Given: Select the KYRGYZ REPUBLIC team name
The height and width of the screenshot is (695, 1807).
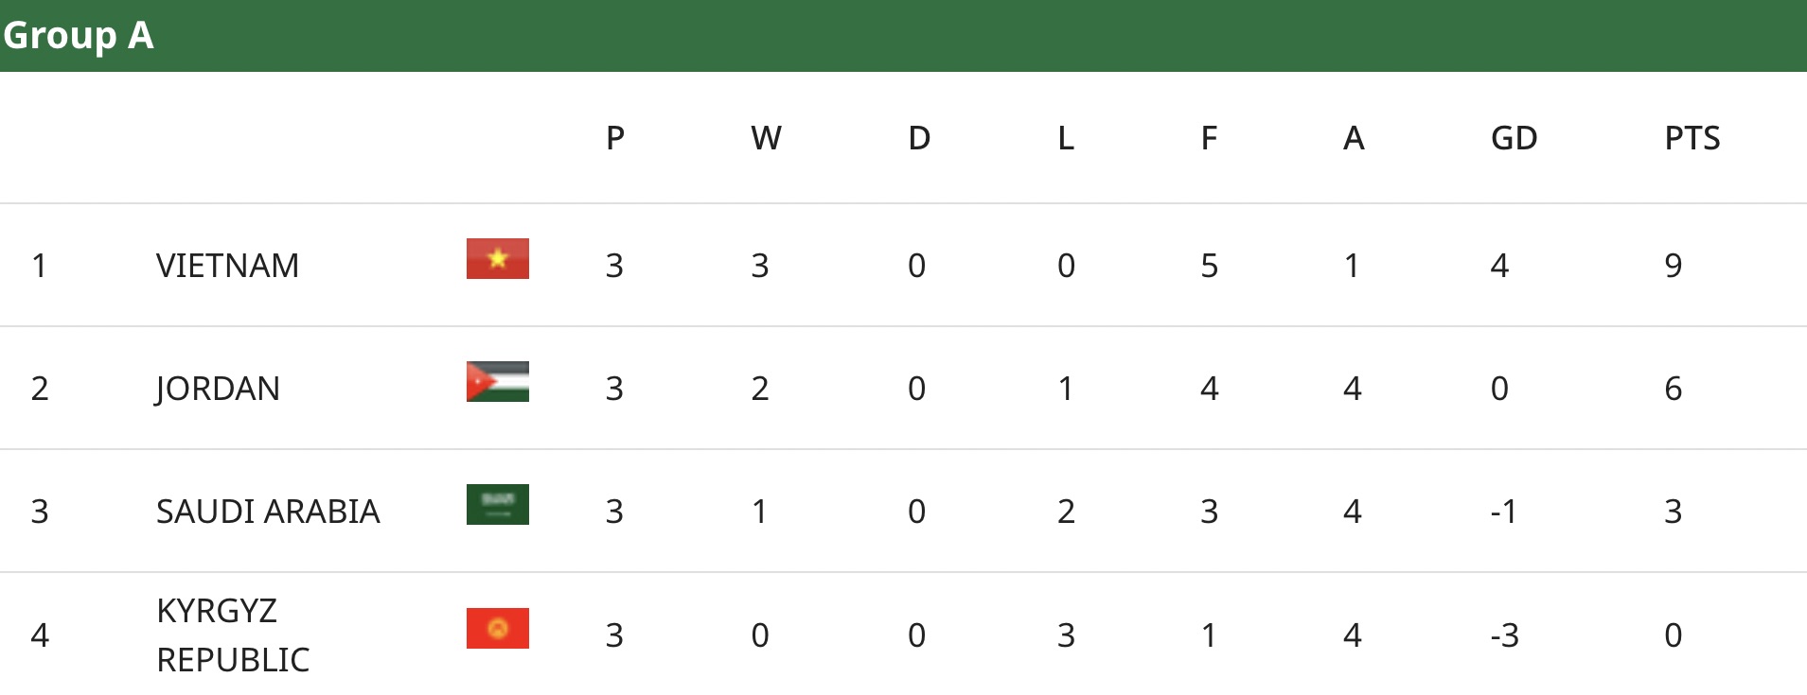Looking at the screenshot, I should click(x=233, y=634).
